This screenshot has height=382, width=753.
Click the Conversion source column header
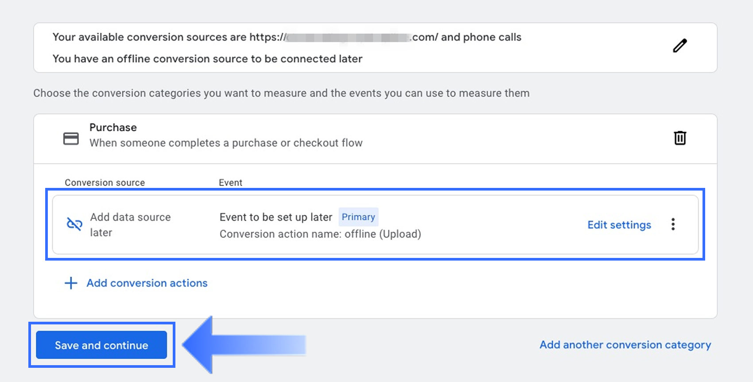pos(105,183)
